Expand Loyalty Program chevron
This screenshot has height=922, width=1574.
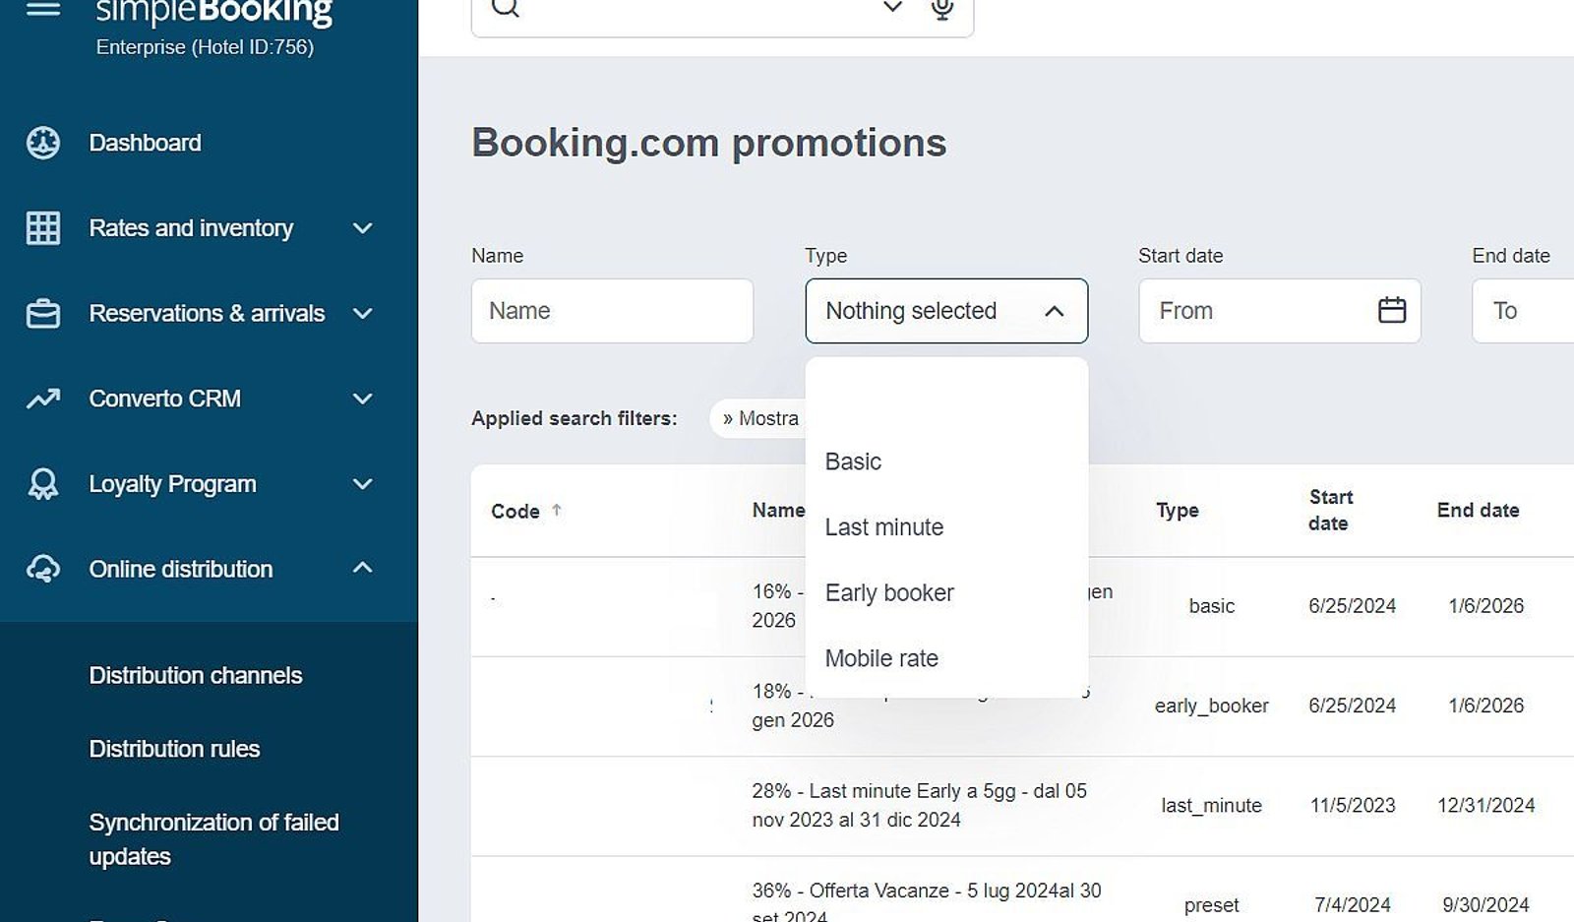[363, 484]
